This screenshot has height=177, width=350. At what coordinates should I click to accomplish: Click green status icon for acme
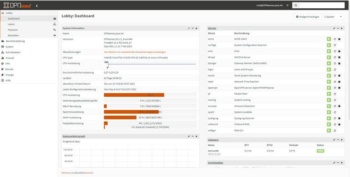329,39
